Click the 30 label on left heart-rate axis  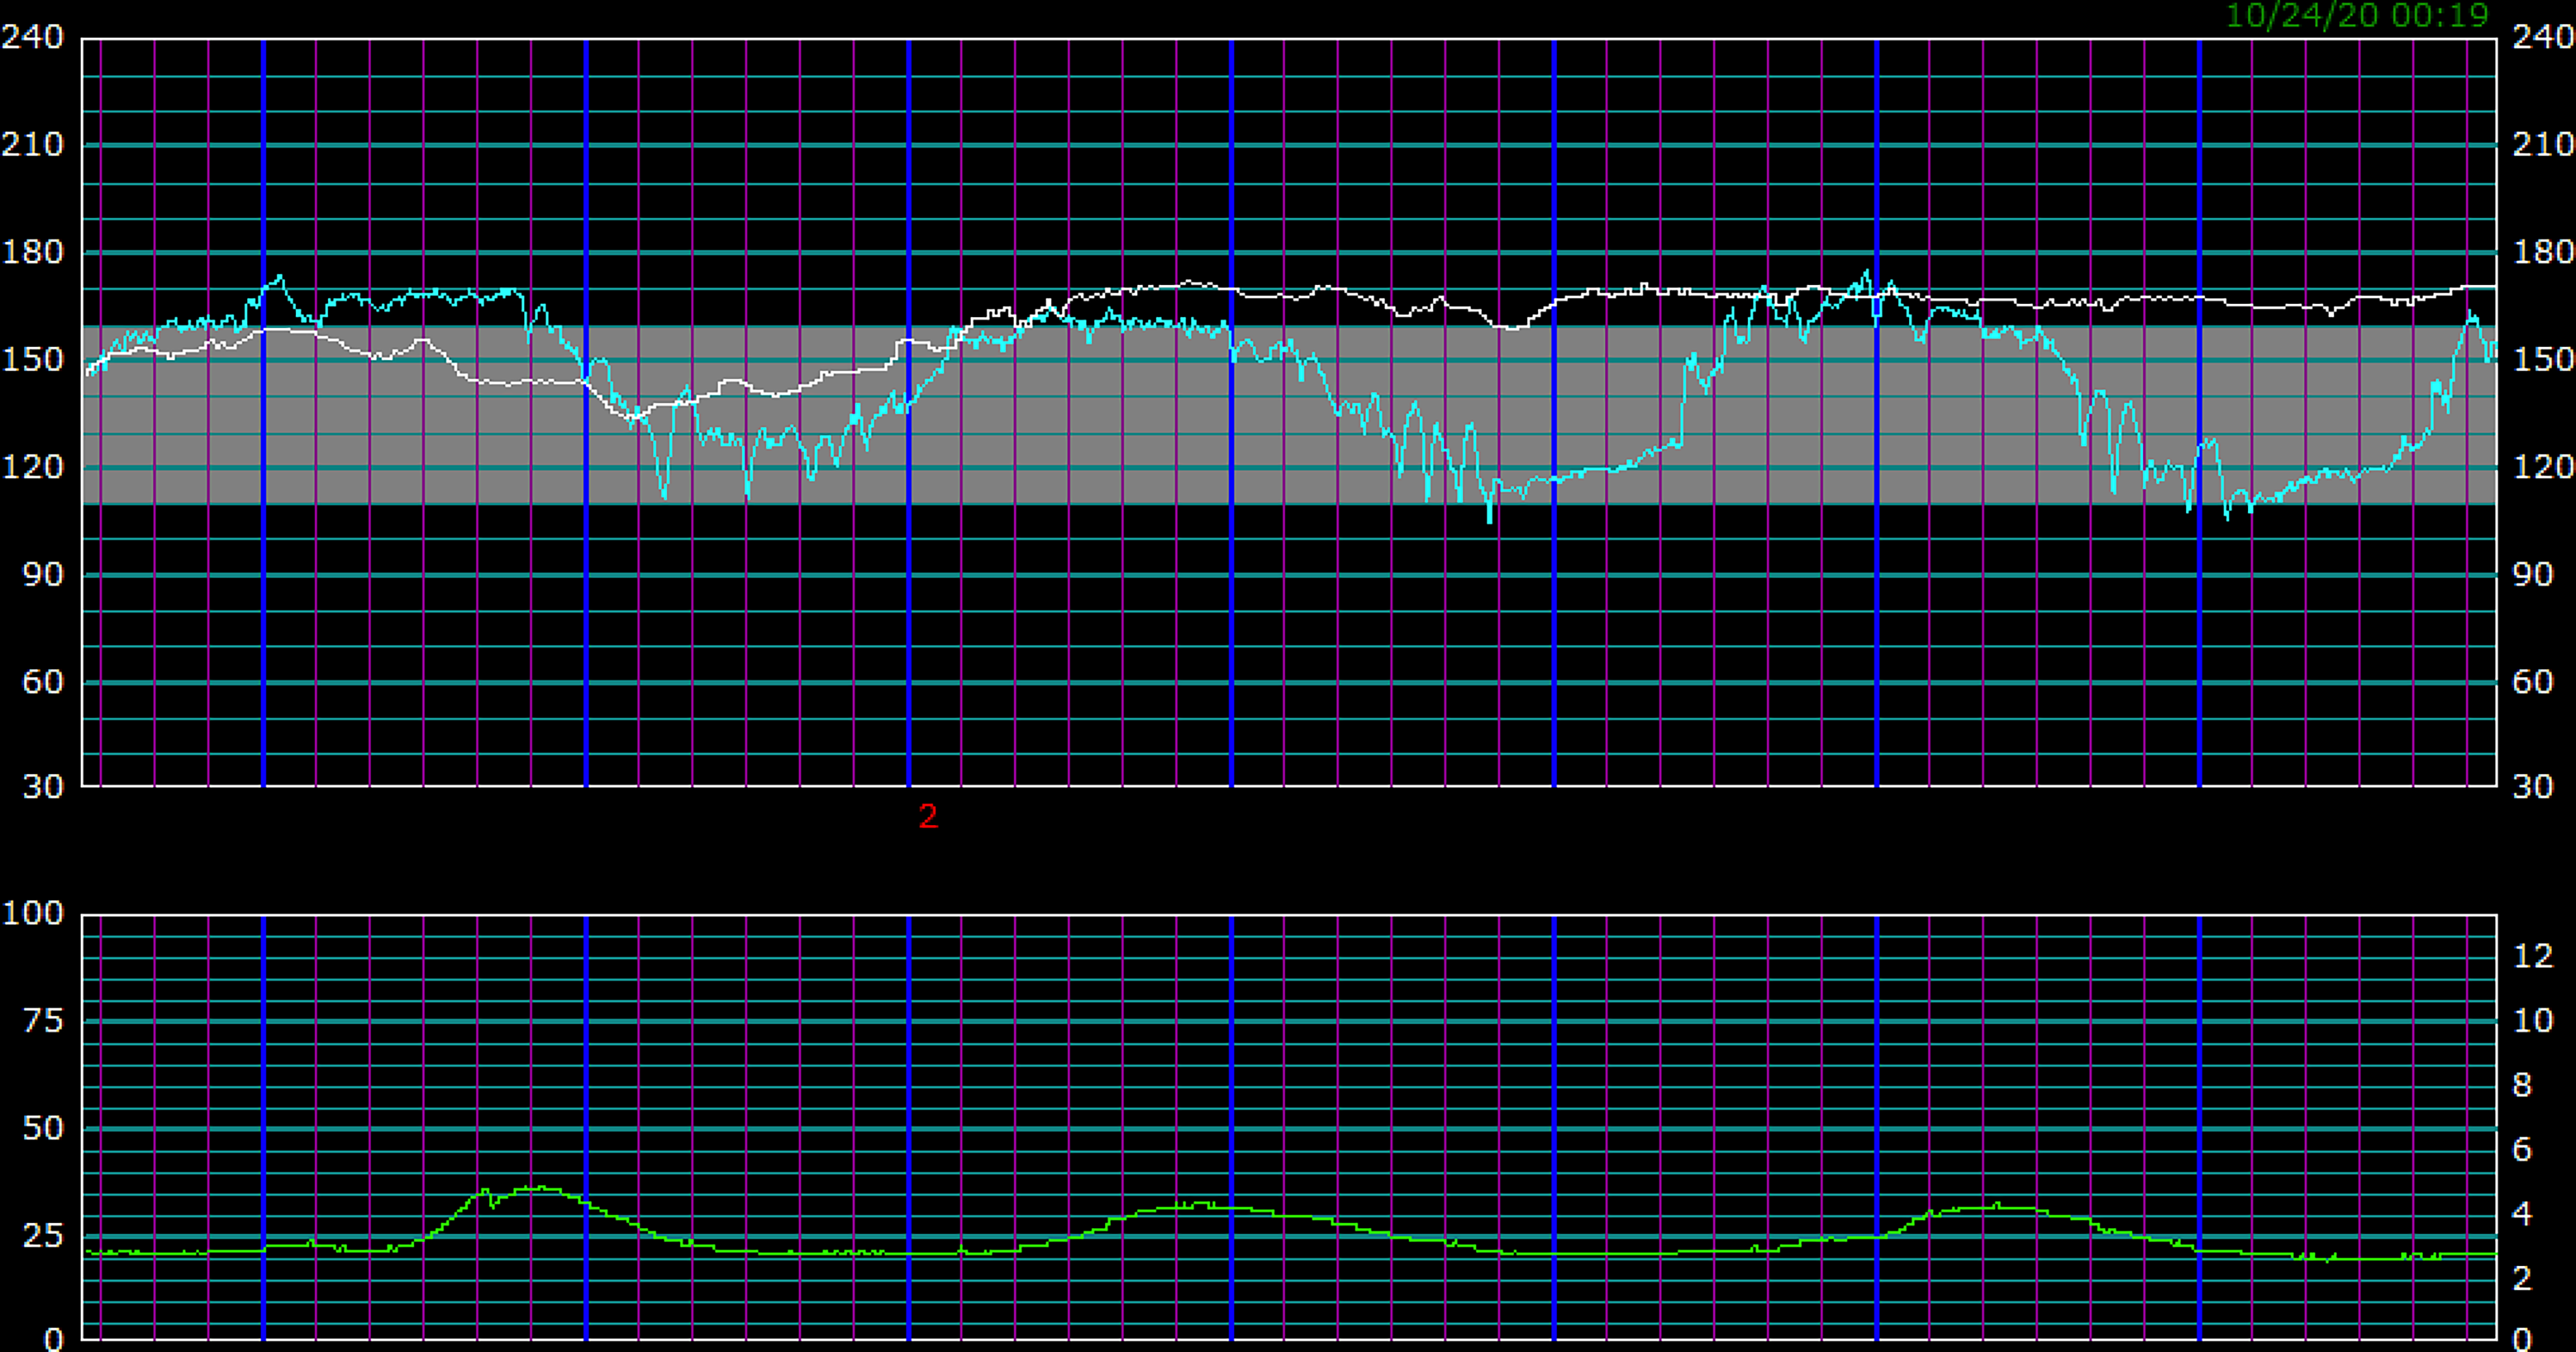43,787
